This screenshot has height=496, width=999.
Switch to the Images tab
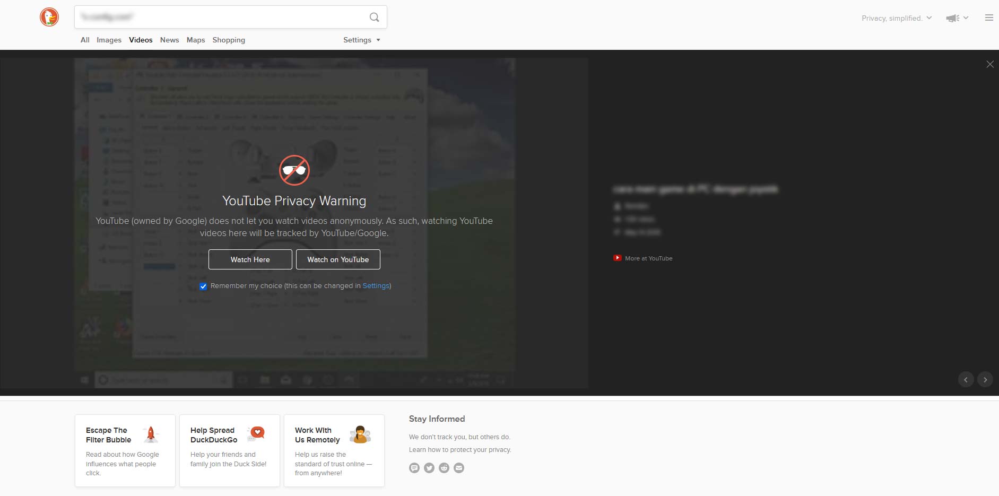coord(109,40)
